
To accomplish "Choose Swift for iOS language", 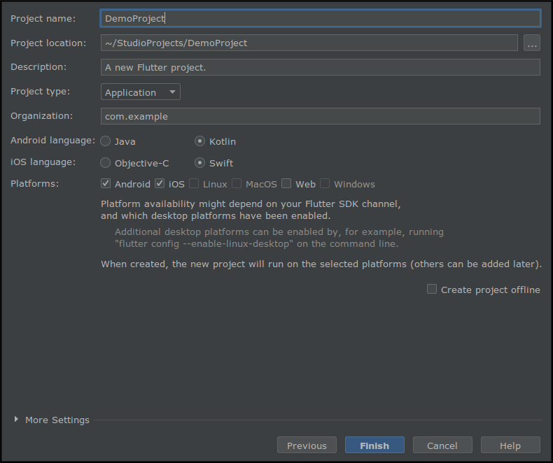I will pyautogui.click(x=200, y=163).
